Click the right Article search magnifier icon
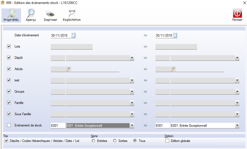The width and height of the screenshot is (247, 149). coord(173,69)
